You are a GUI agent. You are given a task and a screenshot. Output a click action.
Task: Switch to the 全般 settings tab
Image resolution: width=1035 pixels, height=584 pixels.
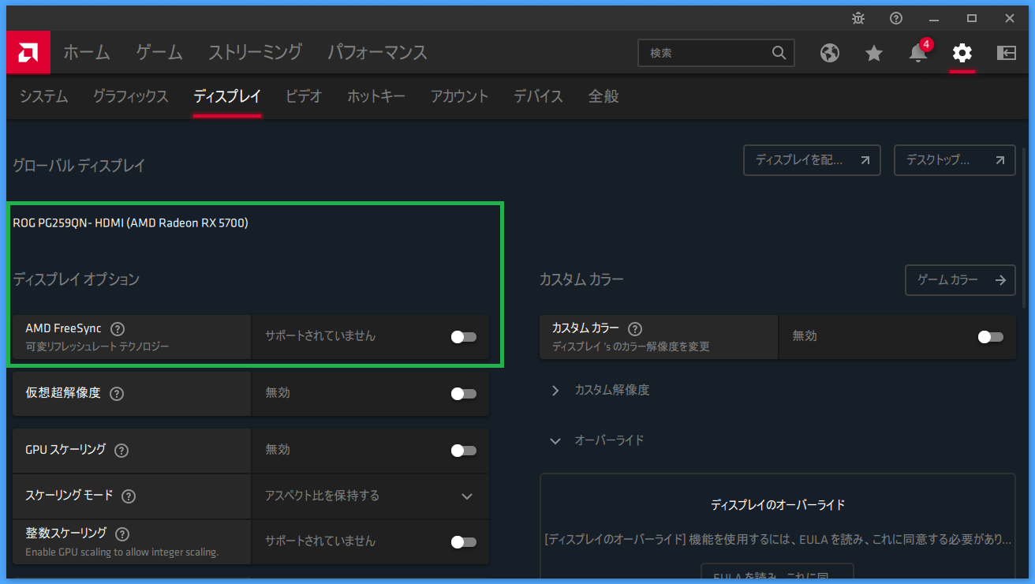click(x=603, y=97)
